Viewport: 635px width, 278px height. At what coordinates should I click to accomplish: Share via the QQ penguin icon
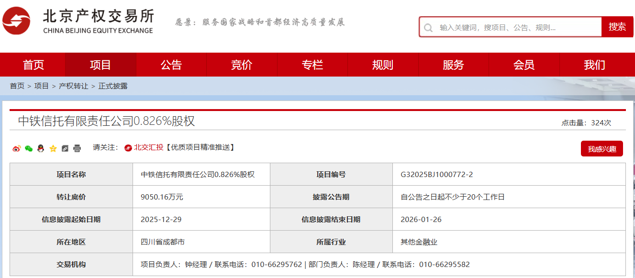point(41,148)
